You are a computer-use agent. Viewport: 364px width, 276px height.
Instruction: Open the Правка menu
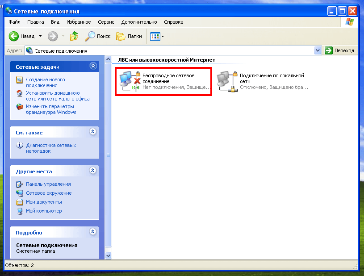[36, 22]
